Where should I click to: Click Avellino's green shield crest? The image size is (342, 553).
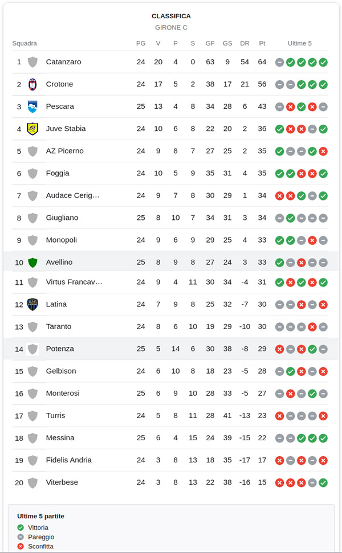tap(32, 263)
